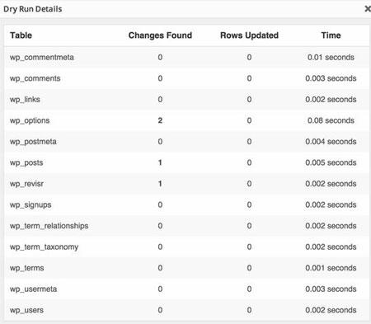Select the wp_signups table name
The width and height of the screenshot is (371, 324).
point(31,205)
